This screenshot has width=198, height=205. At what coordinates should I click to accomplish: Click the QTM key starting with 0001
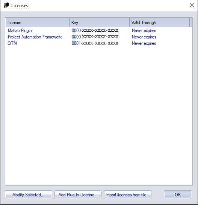[95, 43]
